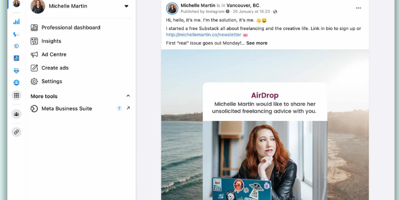
Task: Click the globe privacy icon on the post
Action: pos(274,11)
